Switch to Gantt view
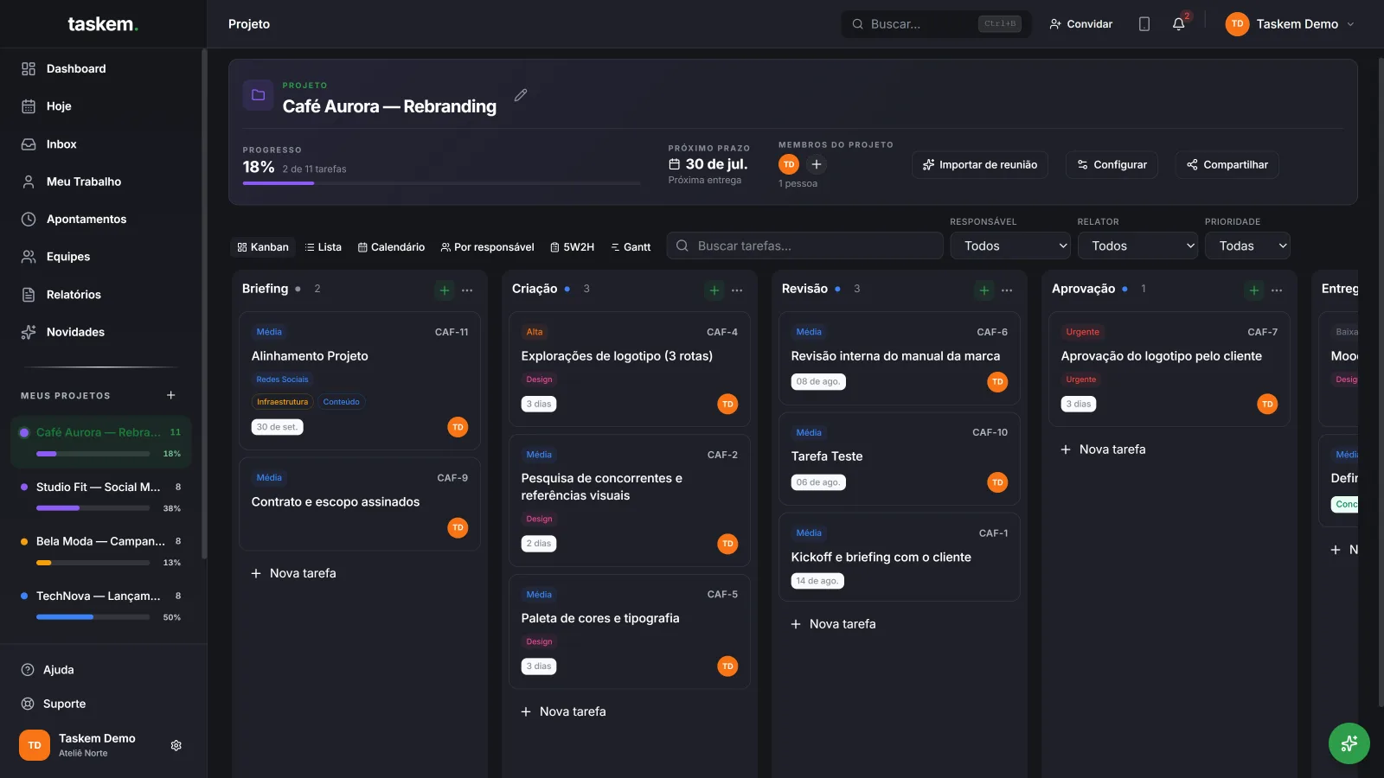 [631, 247]
